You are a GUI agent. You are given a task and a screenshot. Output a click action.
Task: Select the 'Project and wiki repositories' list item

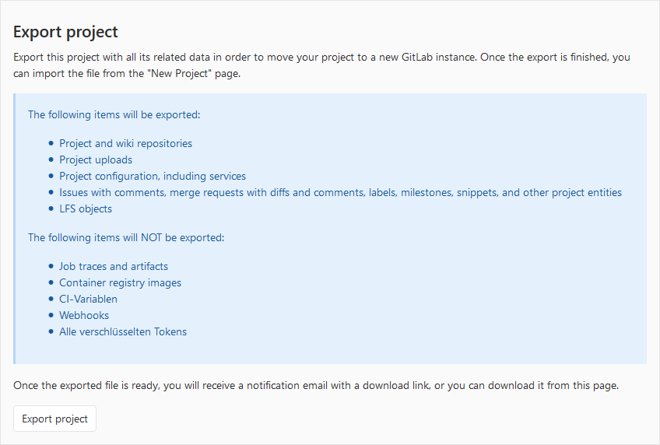pyautogui.click(x=125, y=143)
